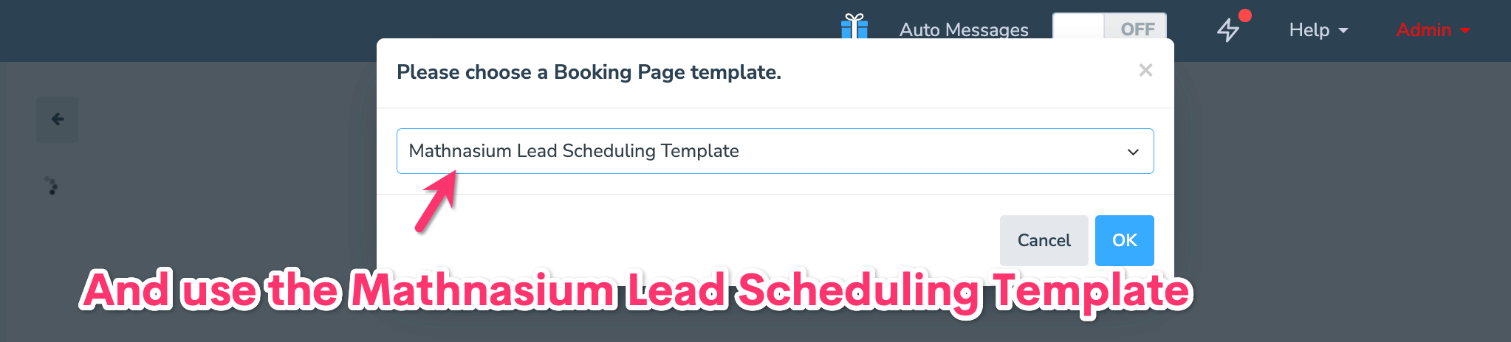Open the Booking Page template dropdown
The height and width of the screenshot is (342, 1511).
(775, 151)
